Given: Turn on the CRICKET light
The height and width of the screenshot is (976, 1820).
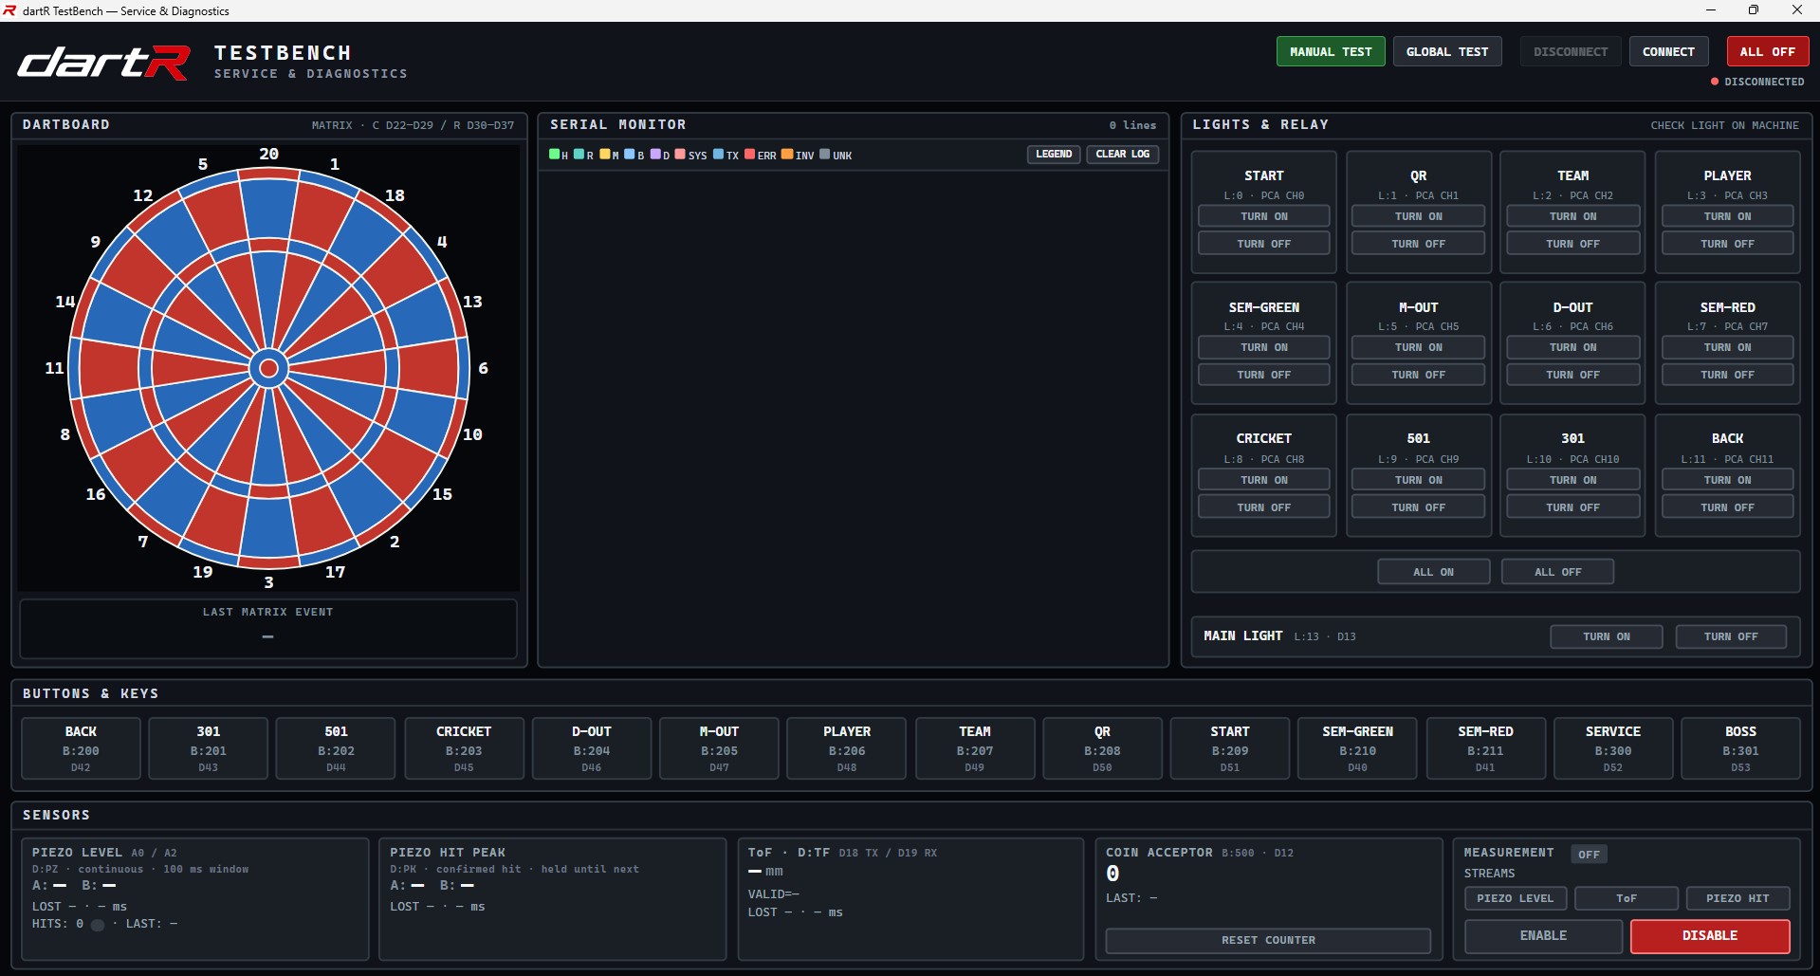Looking at the screenshot, I should click(x=1264, y=480).
